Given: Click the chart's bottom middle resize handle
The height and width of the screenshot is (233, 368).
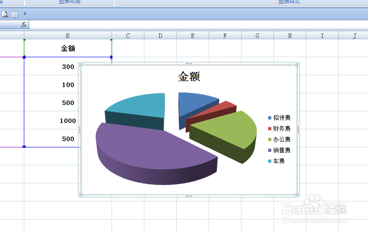Looking at the screenshot, I should pyautogui.click(x=189, y=196).
